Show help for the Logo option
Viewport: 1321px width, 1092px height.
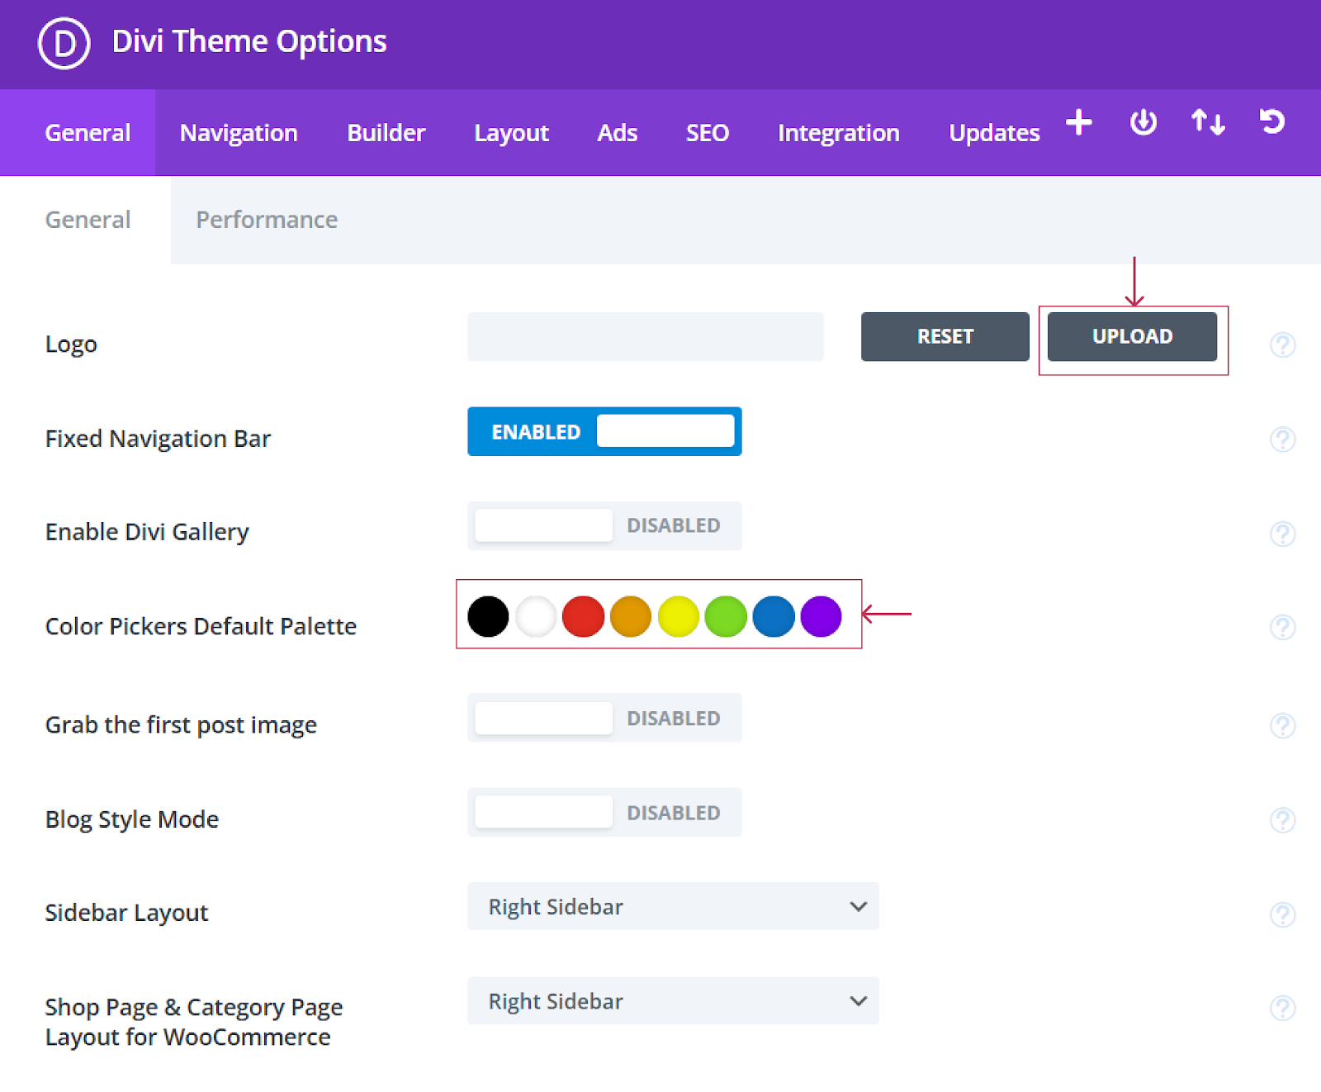click(x=1282, y=344)
